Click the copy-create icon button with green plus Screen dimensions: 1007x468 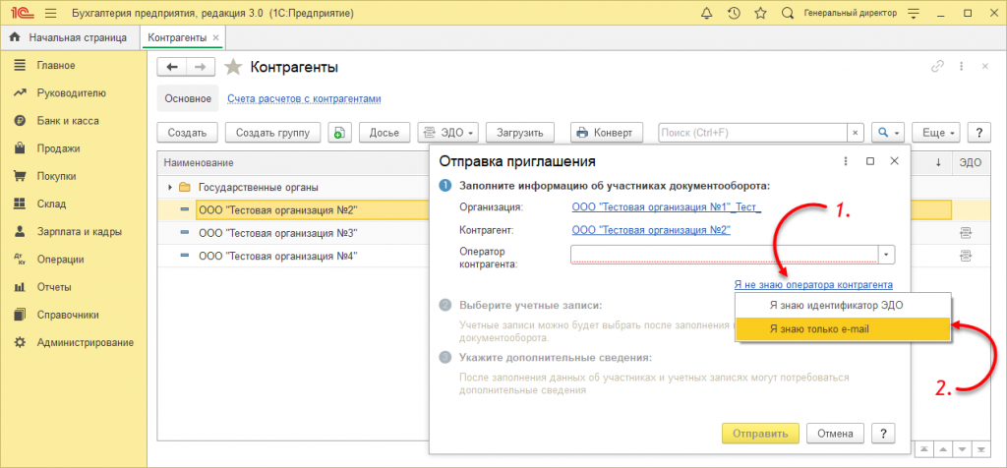(x=339, y=133)
